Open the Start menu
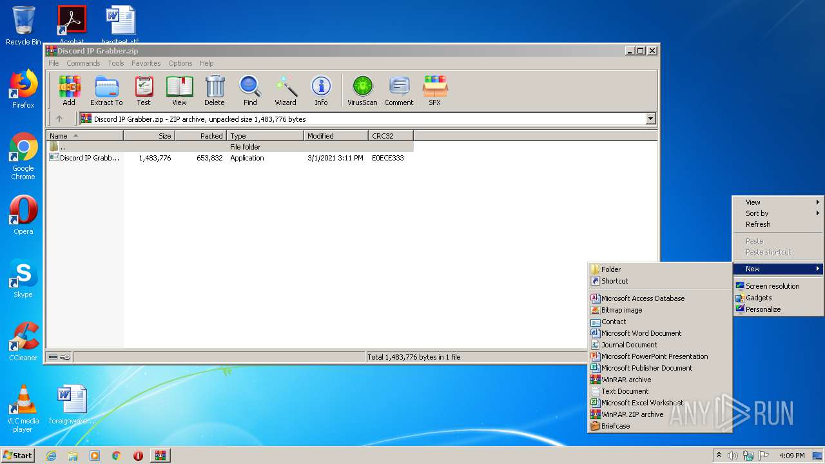Screen dimensions: 825x464 (x=17, y=456)
